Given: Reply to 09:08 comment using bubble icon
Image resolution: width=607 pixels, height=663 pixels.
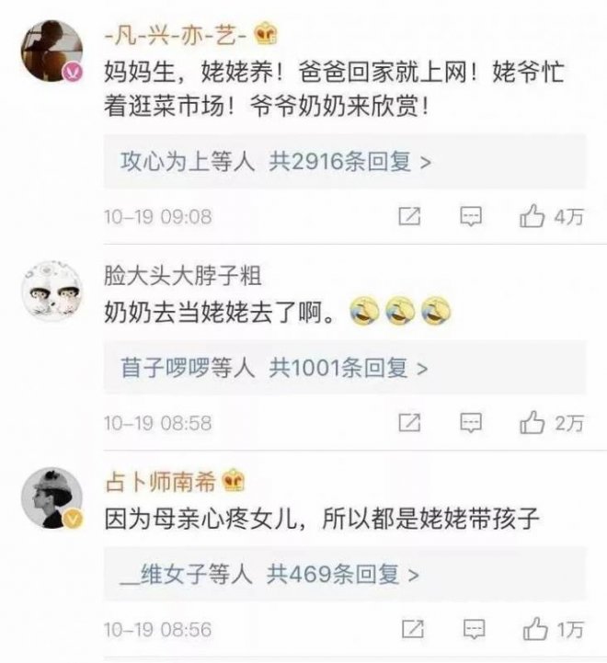Looking at the screenshot, I should click(471, 216).
